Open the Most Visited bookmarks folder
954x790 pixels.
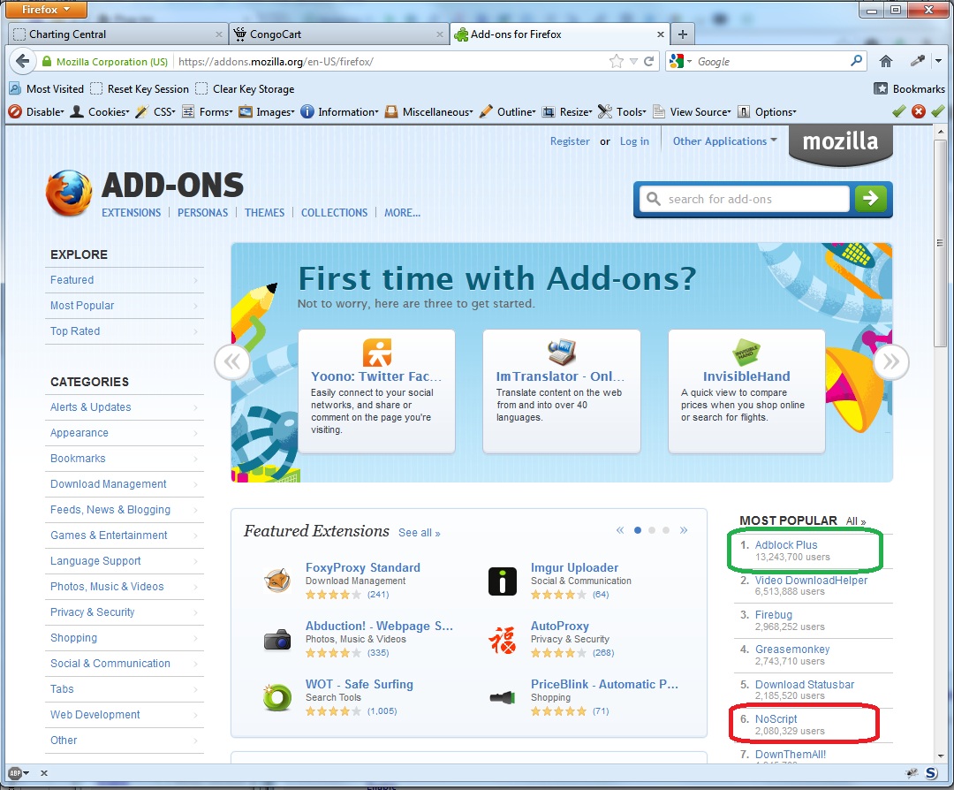[46, 89]
